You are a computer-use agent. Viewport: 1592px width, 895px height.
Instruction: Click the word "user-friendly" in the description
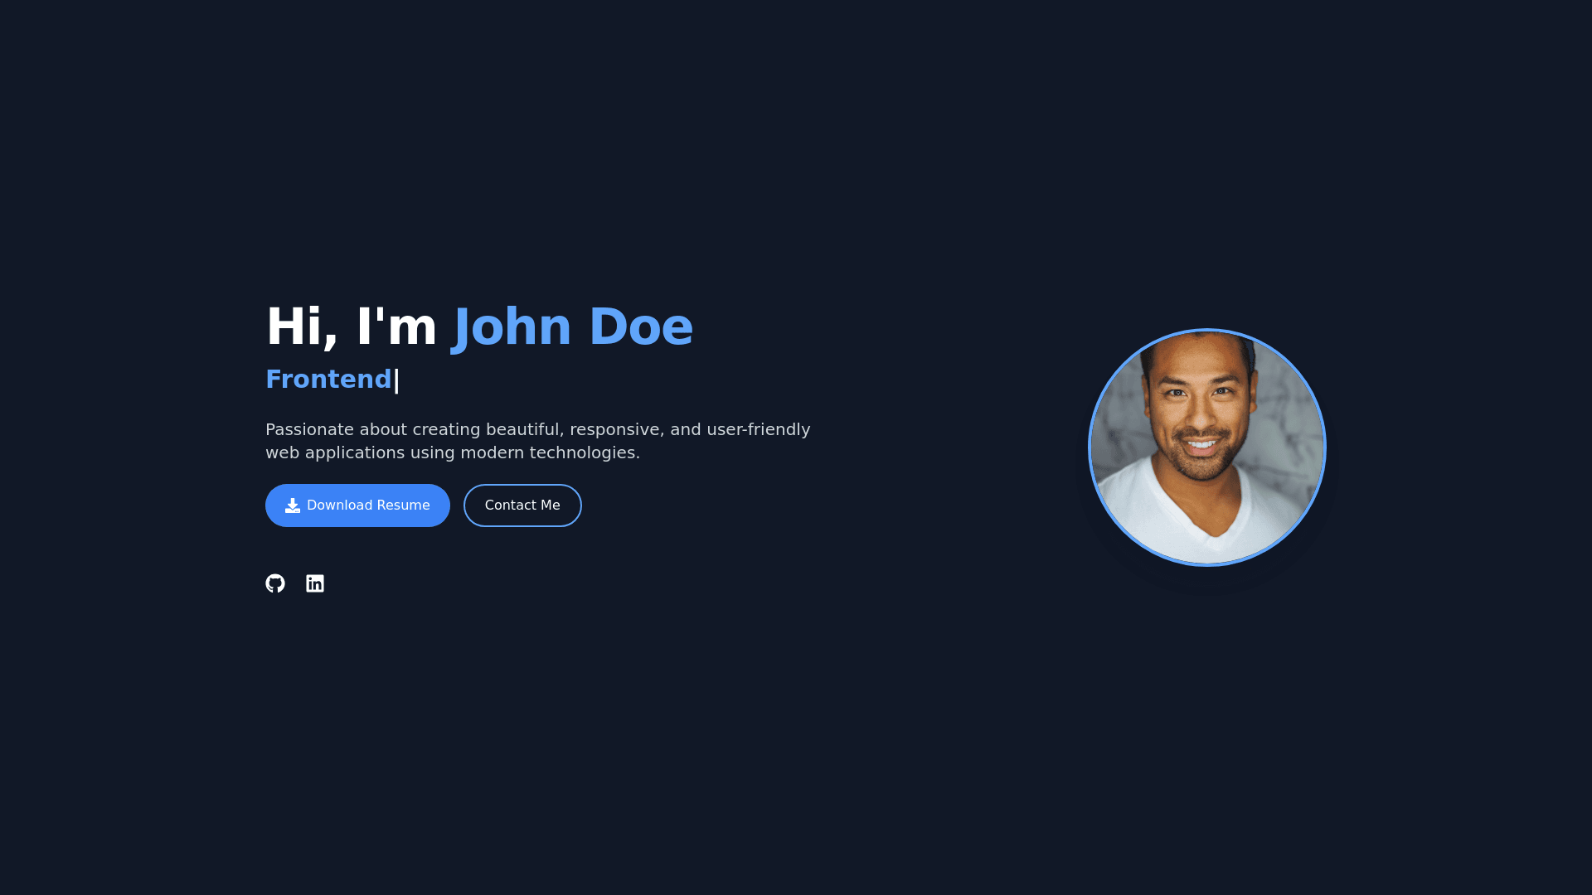point(758,429)
